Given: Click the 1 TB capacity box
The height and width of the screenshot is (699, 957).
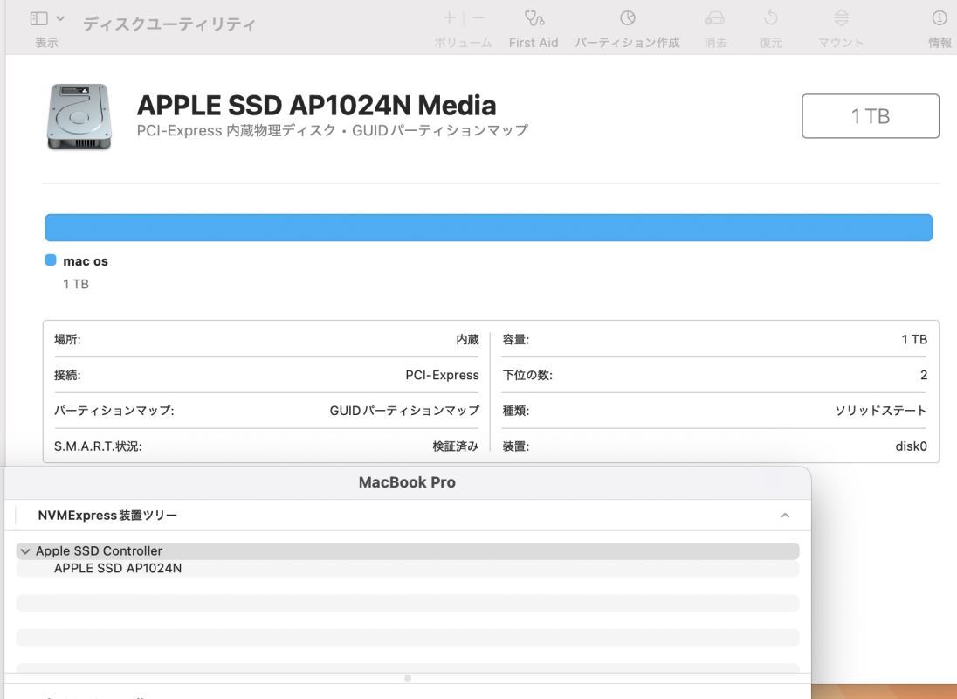Looking at the screenshot, I should 870,116.
